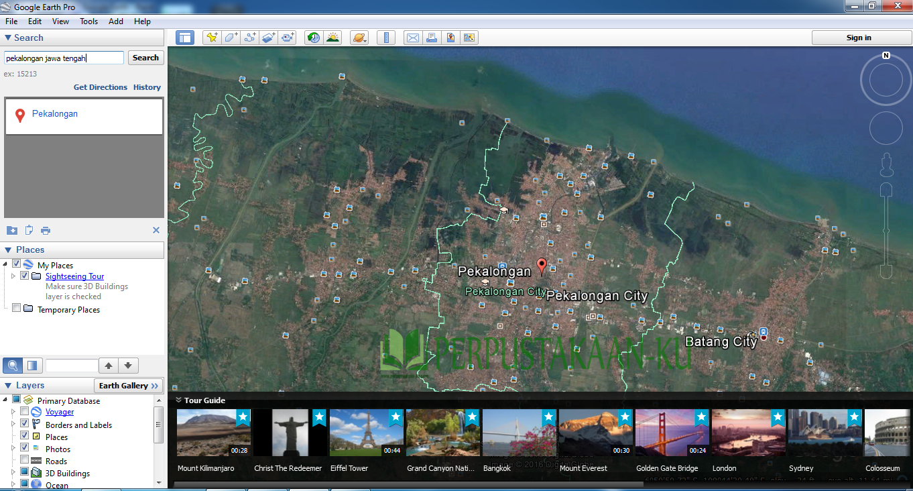913x491 pixels.
Task: Uncheck the Sightseeing Tour checkbox
Action: [25, 276]
